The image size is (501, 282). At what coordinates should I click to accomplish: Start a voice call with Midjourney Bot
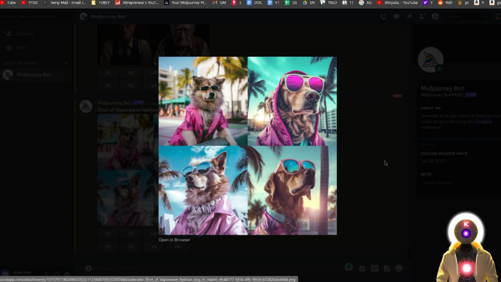coord(384,16)
